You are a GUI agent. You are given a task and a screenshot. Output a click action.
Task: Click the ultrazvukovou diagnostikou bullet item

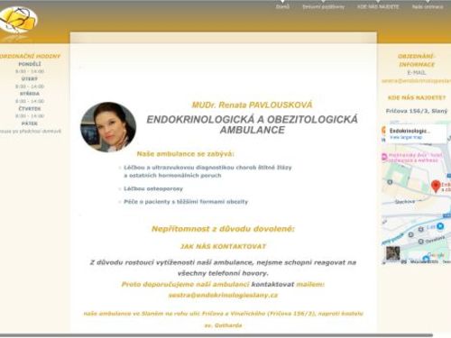(207, 171)
